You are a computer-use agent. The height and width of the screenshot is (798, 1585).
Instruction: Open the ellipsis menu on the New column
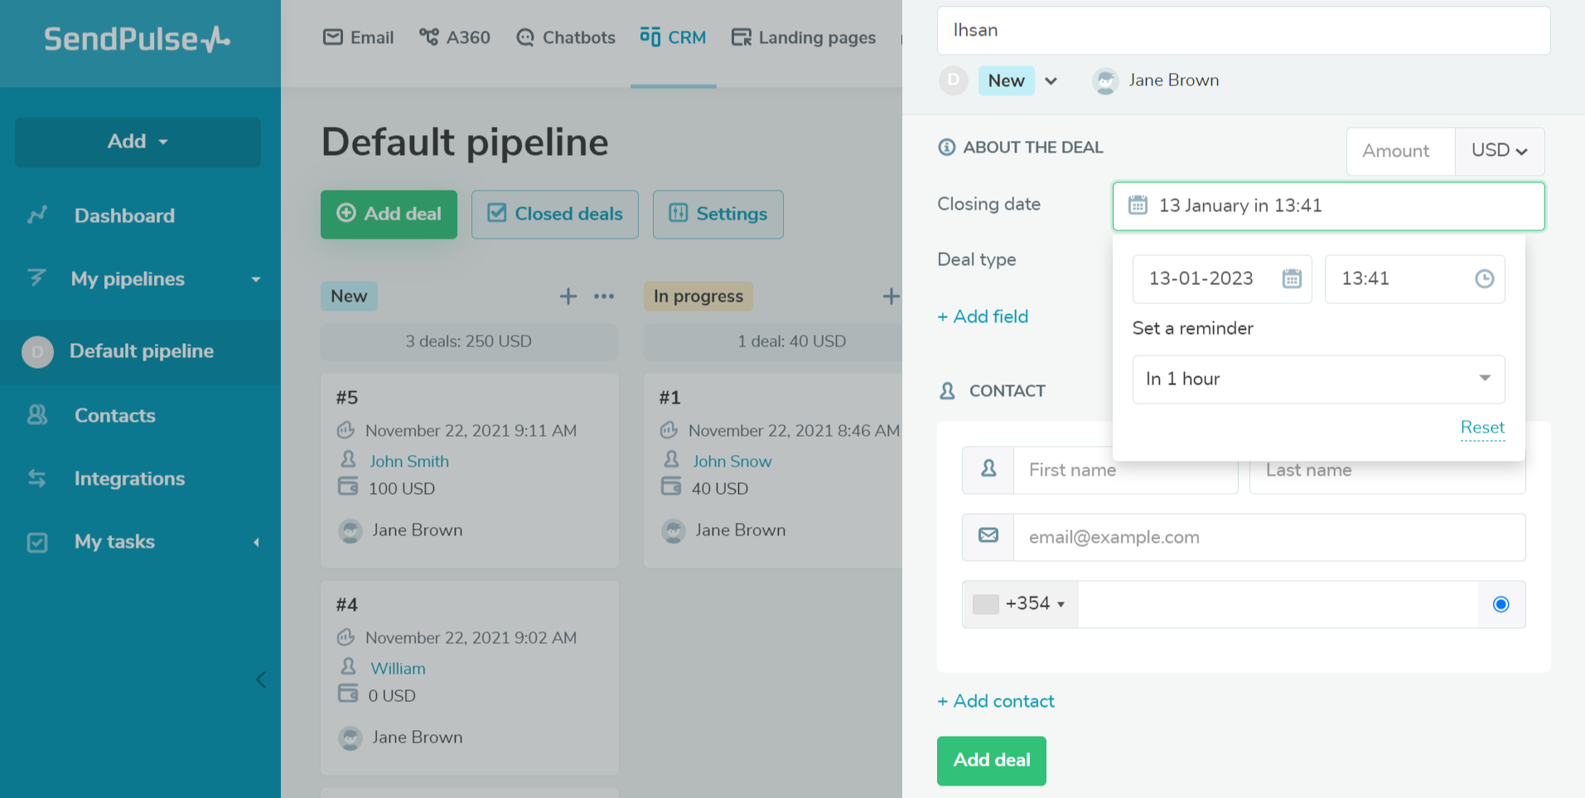pos(604,296)
